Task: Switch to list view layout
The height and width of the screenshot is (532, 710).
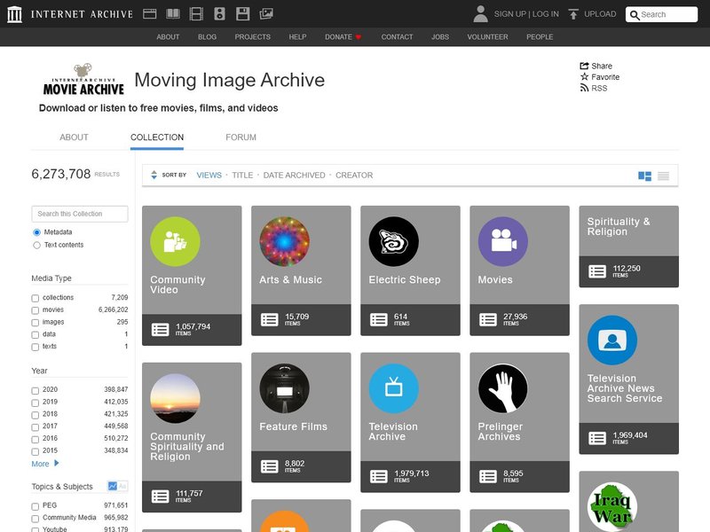Action: 662,176
